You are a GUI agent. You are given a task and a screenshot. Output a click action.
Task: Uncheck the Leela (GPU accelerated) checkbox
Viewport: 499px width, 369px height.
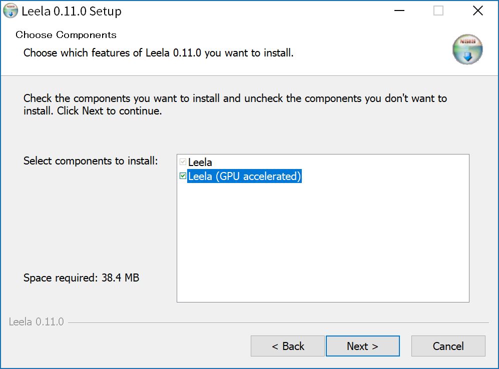[183, 176]
